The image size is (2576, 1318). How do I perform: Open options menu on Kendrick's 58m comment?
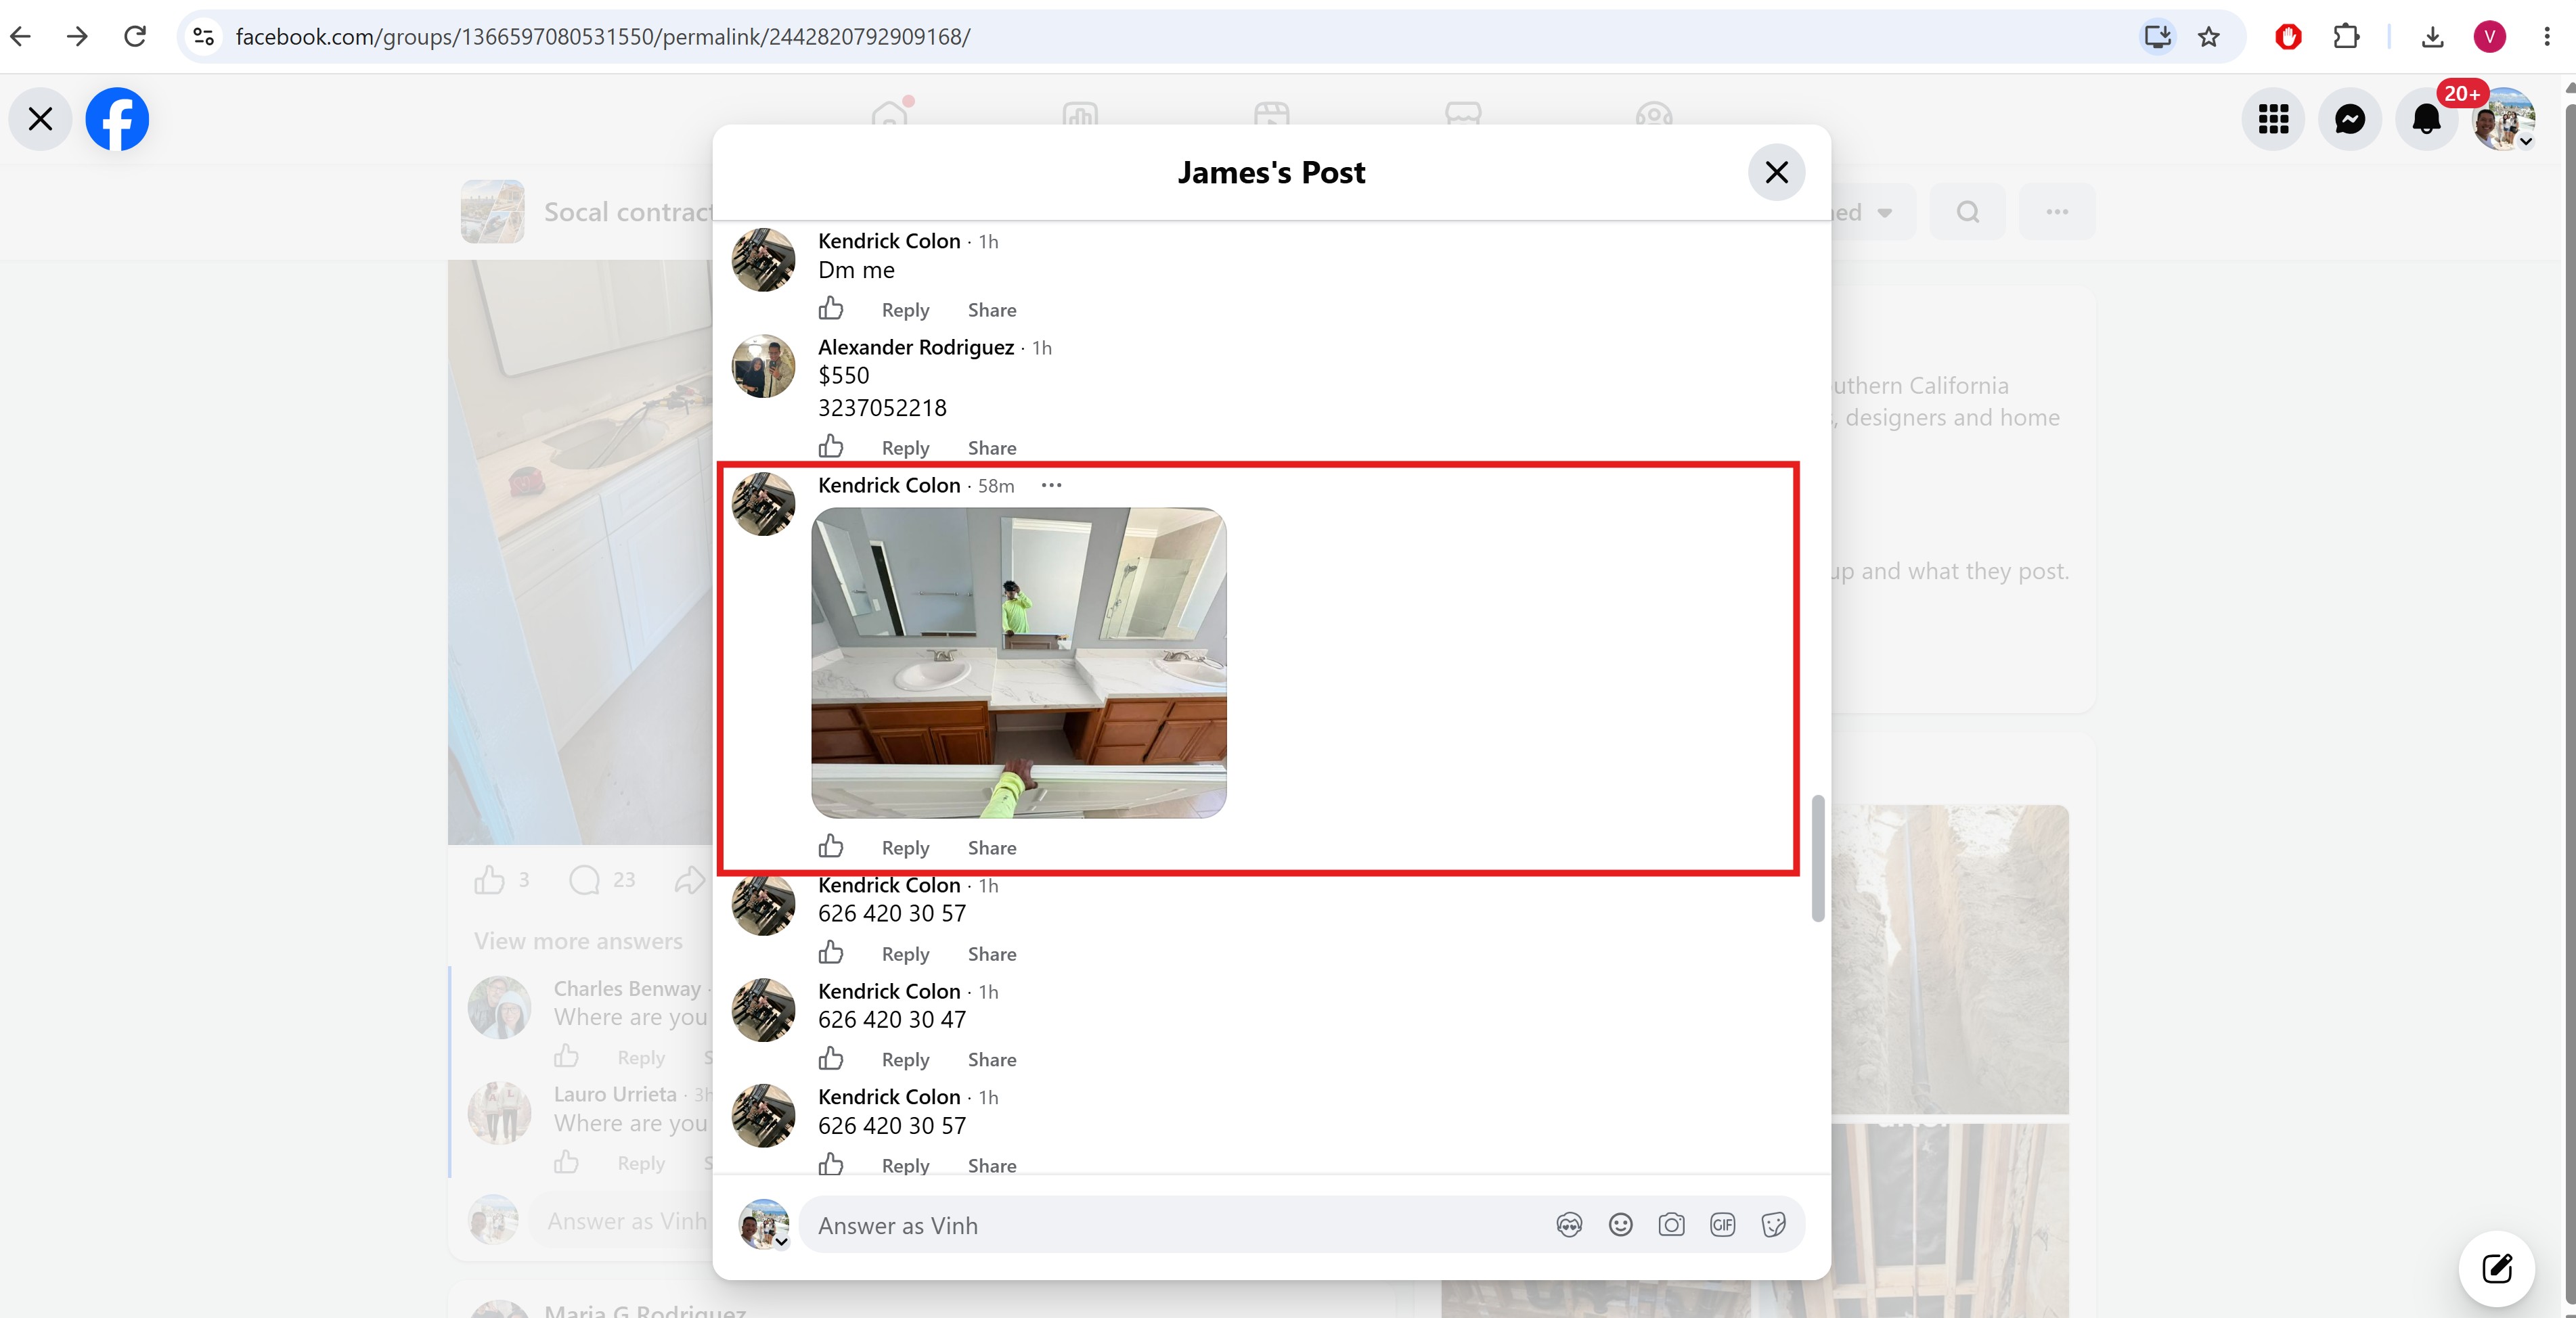pyautogui.click(x=1051, y=485)
